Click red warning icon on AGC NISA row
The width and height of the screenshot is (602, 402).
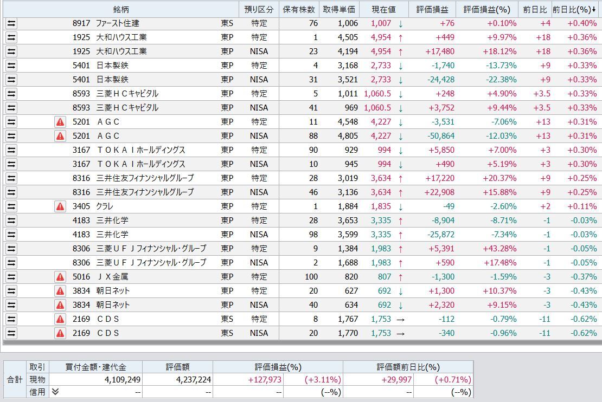60,136
